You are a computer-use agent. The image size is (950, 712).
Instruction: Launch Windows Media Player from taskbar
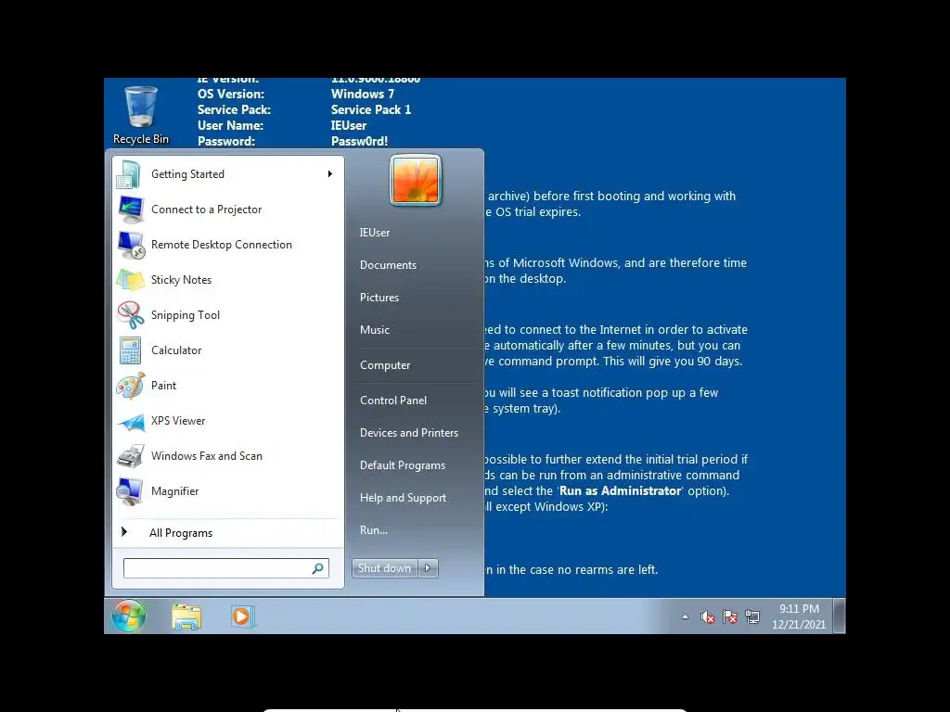[242, 617]
